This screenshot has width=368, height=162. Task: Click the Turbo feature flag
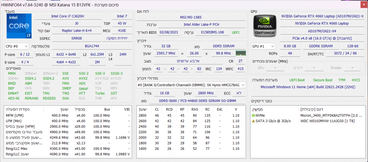click(x=100, y=93)
